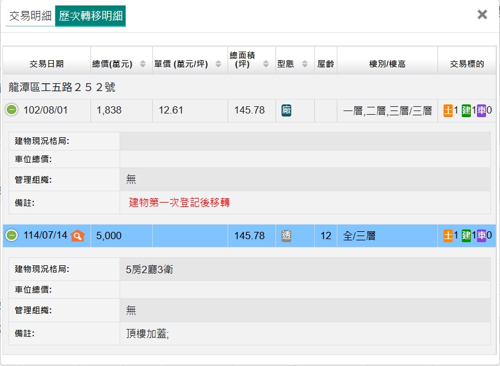Image resolution: width=500 pixels, height=366 pixels.
Task: Click green 建 building icon in 102/08/01 row
Action: coord(466,110)
